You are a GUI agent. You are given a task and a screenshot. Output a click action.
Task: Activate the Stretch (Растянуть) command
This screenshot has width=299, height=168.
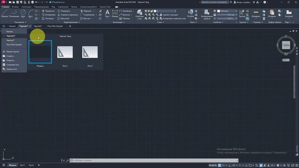click(48, 19)
